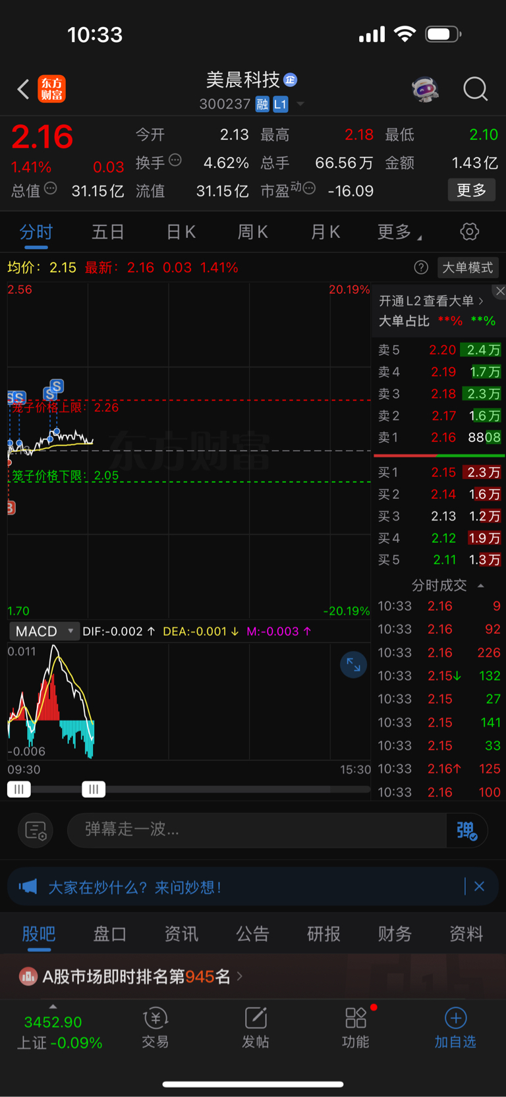
Task: Grab the right timeline range handle
Action: coord(94,789)
